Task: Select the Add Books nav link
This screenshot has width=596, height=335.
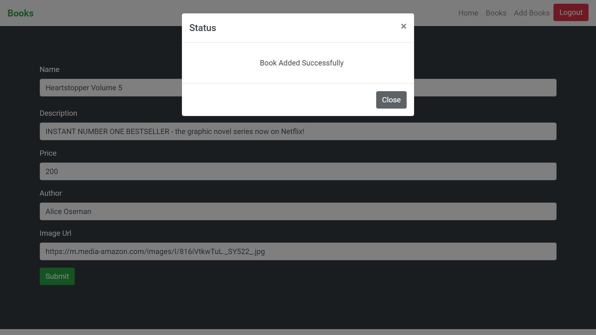Action: pyautogui.click(x=531, y=13)
